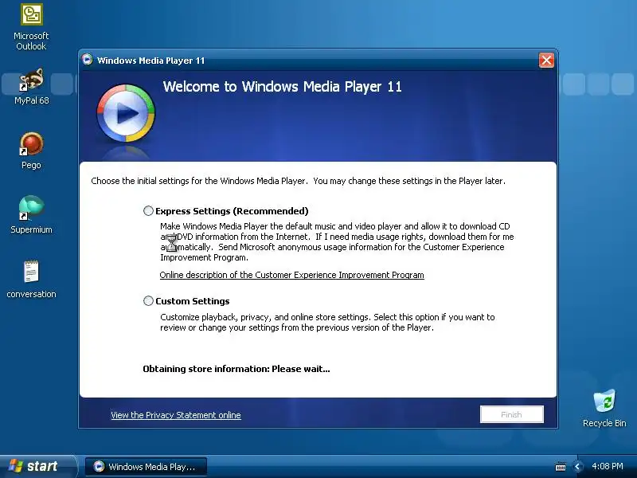Select the Recycle Bin icon

(x=604, y=408)
